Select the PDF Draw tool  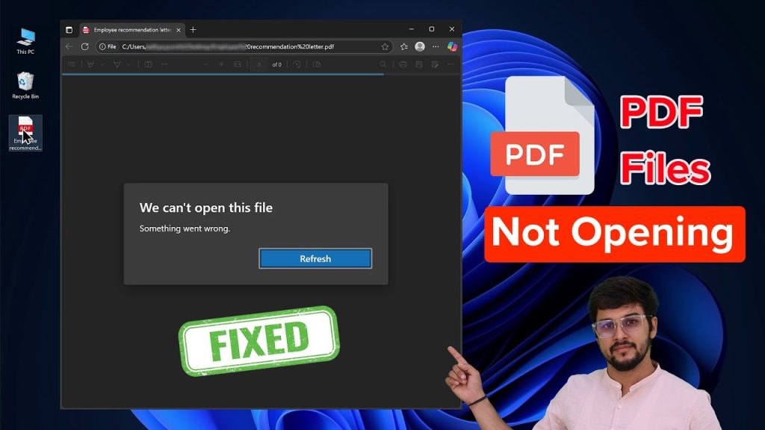117,64
